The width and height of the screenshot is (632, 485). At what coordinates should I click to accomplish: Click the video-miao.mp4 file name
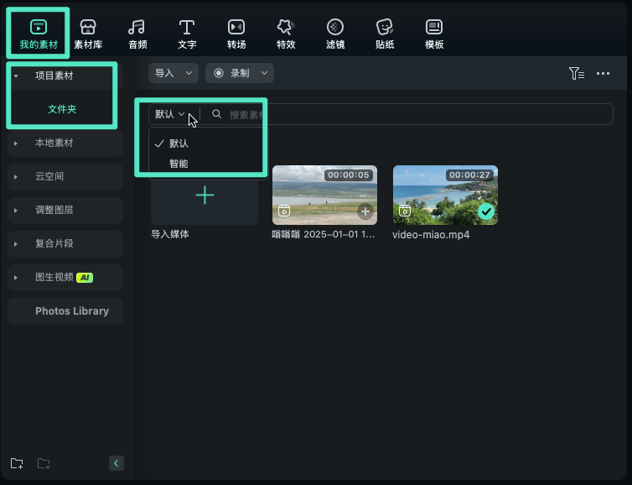tap(431, 235)
